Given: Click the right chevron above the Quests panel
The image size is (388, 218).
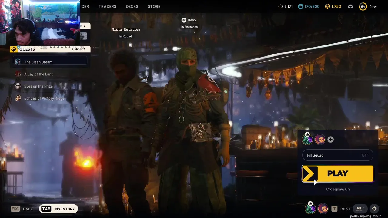Looking at the screenshot, I should 85,26.
